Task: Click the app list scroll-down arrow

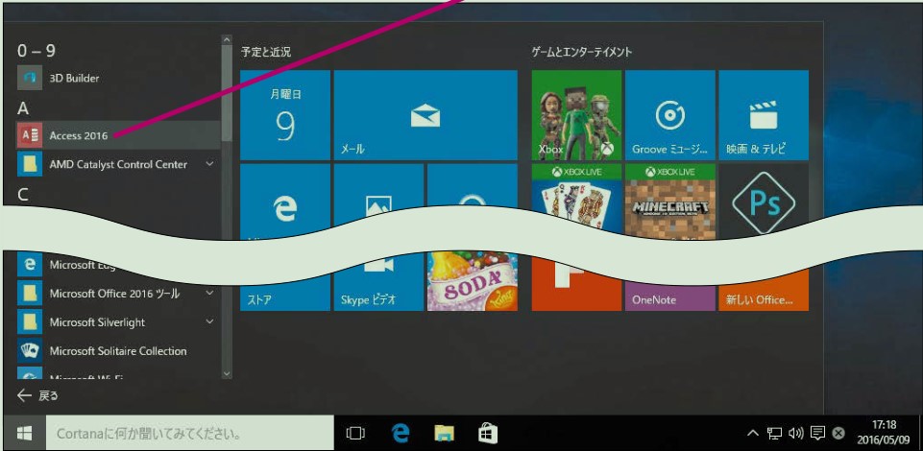Action: click(227, 373)
